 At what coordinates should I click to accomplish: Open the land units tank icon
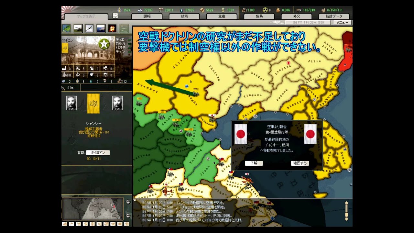(x=78, y=28)
